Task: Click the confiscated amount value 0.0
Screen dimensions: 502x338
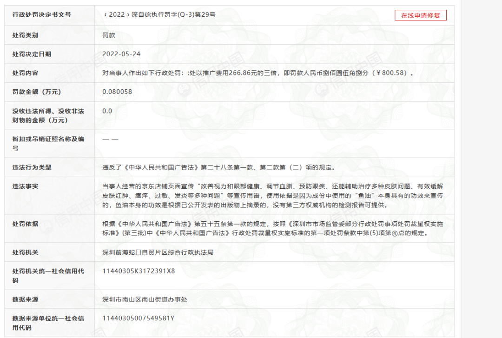Action: point(107,111)
